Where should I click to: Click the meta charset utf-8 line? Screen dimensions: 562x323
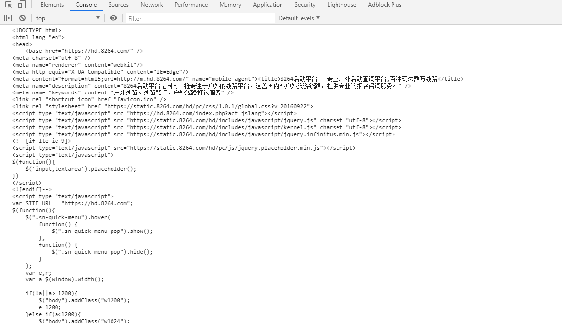[52, 58]
